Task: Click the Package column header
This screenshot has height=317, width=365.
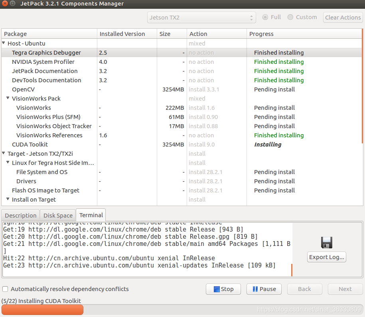Action: (49, 34)
